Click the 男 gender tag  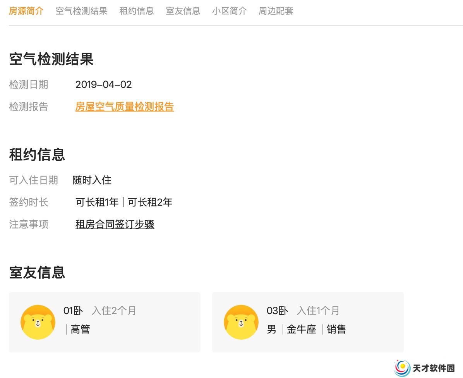271,329
